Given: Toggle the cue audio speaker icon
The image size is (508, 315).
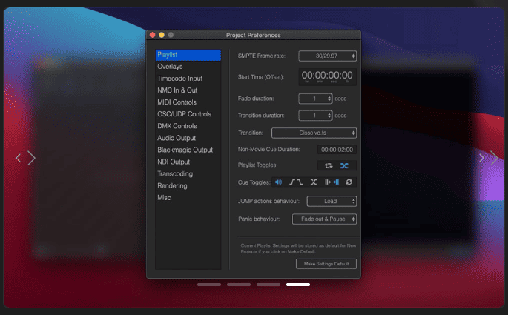Looking at the screenshot, I should tap(278, 182).
